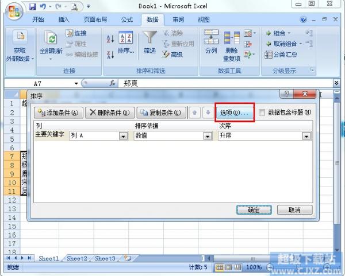Open 列 A primary key dropdown
The width and height of the screenshot is (345, 276).
tap(123, 136)
